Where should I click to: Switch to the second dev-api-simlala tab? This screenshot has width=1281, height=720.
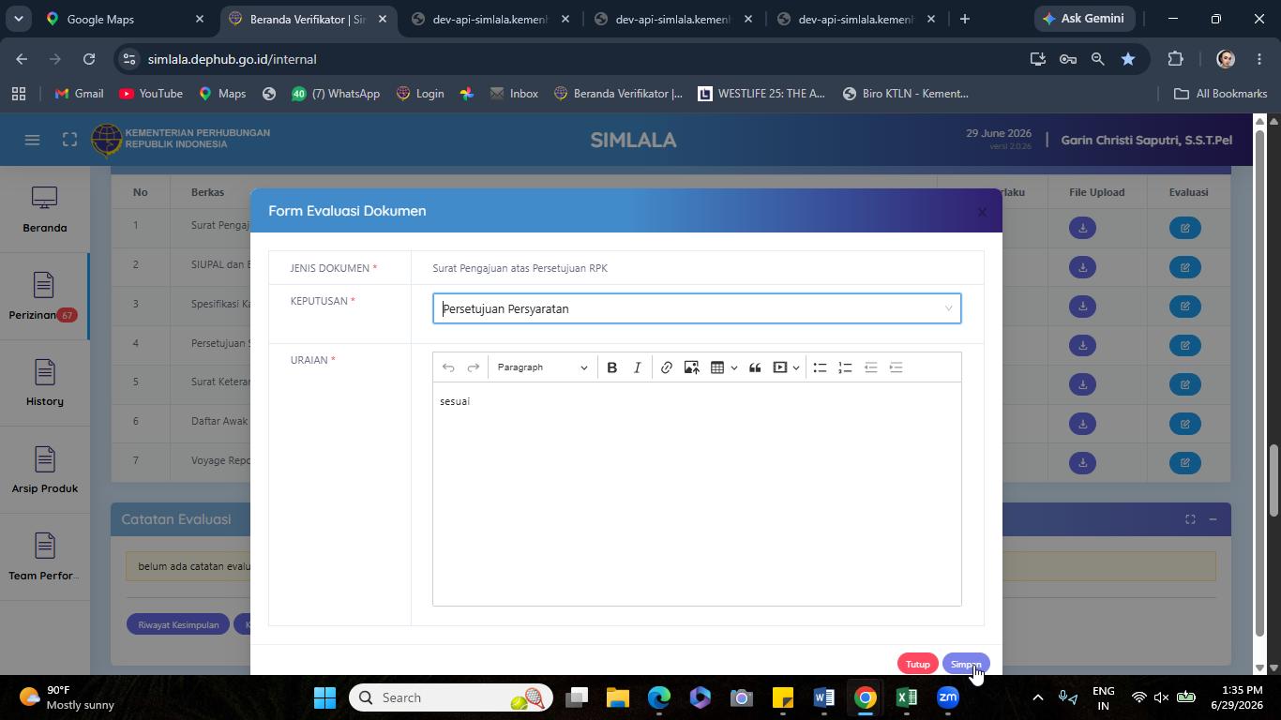pos(672,19)
